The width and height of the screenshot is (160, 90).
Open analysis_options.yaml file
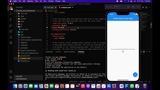pyautogui.click(x=28, y=50)
